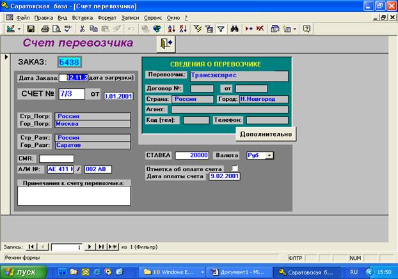Open the 'Сервис' menu
398x279 pixels.
[x=153, y=18]
